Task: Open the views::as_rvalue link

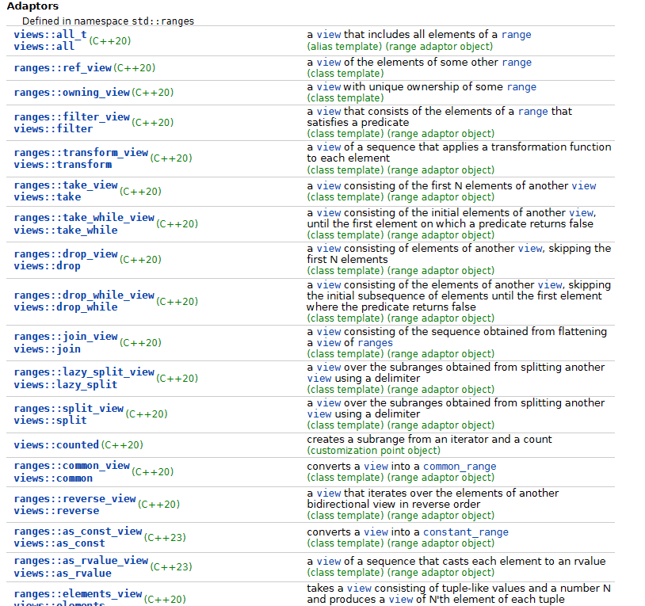Action: tap(63, 574)
